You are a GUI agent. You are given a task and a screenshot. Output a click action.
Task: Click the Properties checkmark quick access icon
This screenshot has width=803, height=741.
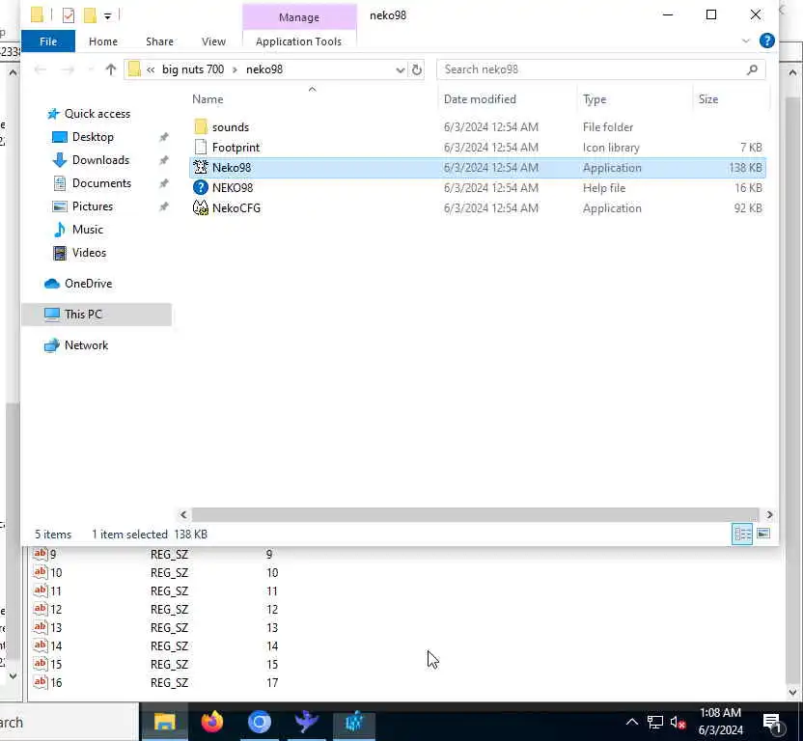pyautogui.click(x=69, y=15)
